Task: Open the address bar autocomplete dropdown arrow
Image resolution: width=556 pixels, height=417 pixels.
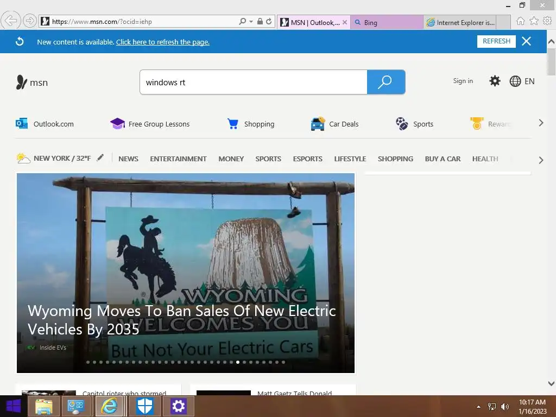Action: (251, 22)
